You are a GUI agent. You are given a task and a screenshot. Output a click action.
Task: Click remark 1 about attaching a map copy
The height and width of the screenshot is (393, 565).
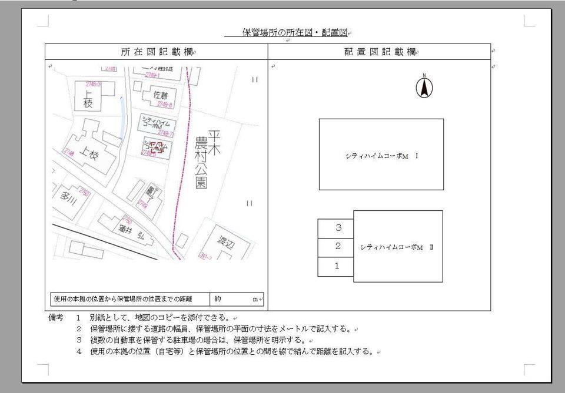click(x=159, y=318)
